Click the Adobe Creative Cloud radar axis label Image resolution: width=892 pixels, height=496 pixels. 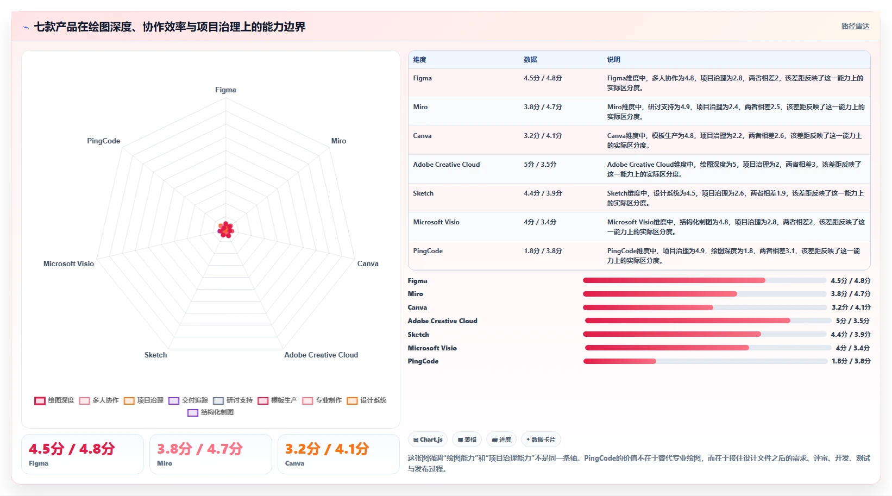tap(321, 355)
